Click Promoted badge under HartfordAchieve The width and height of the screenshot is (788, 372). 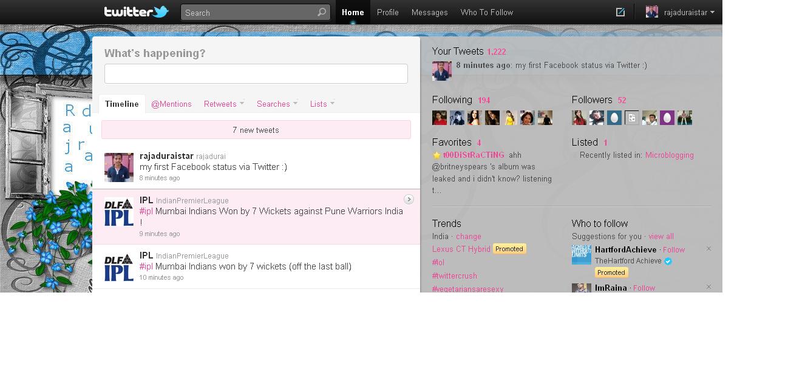click(x=611, y=272)
